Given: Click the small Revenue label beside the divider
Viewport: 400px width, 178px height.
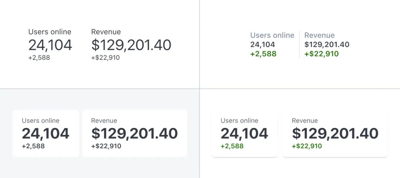Looking at the screenshot, I should click(x=319, y=35).
